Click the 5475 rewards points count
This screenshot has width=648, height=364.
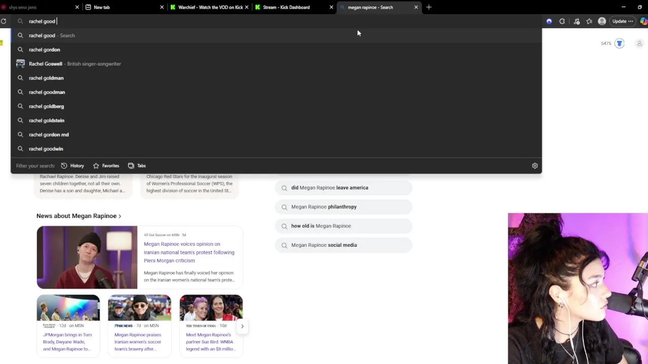click(606, 43)
